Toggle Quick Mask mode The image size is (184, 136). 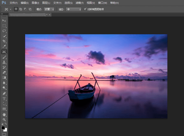[x=4, y=135]
